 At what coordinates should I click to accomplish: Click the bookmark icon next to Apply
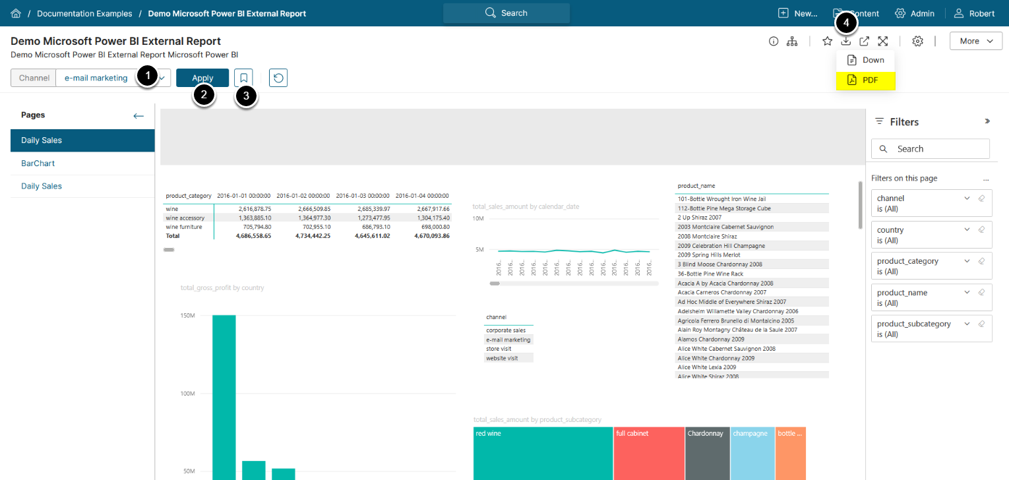pyautogui.click(x=243, y=78)
